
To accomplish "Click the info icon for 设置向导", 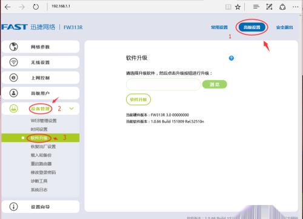I will (x=14, y=206).
